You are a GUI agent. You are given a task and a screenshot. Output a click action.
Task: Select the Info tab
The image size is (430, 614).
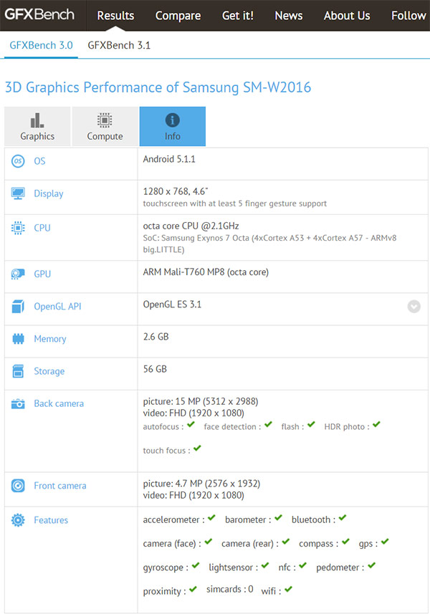pyautogui.click(x=172, y=127)
